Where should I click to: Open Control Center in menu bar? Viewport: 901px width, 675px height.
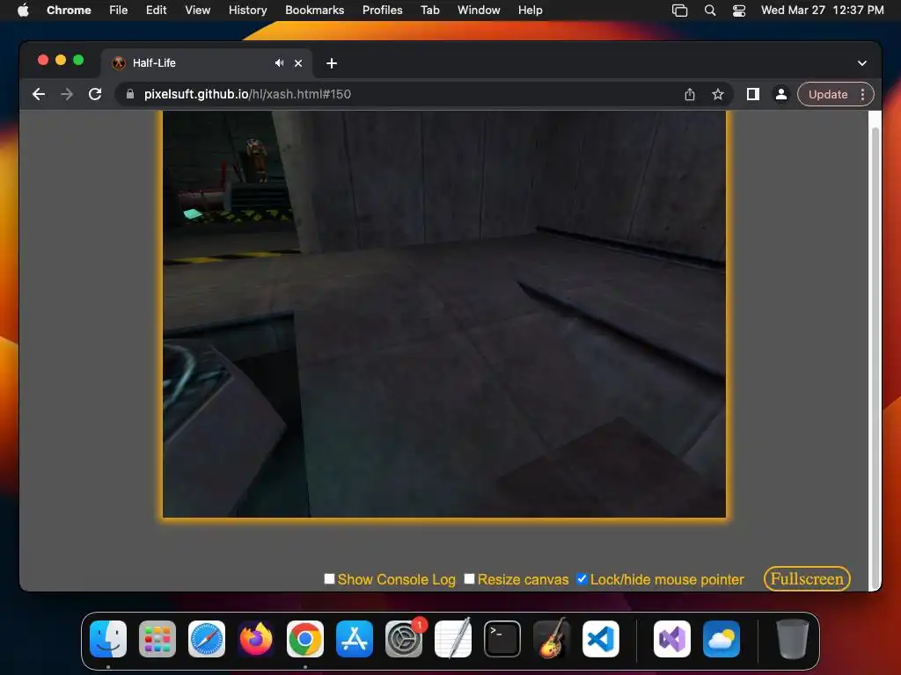click(x=739, y=11)
